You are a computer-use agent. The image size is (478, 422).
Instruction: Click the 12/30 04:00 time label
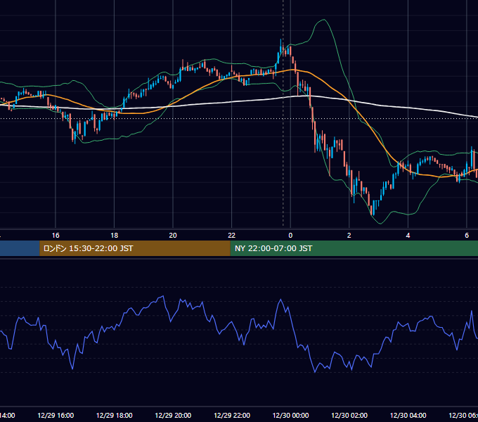tap(408, 415)
